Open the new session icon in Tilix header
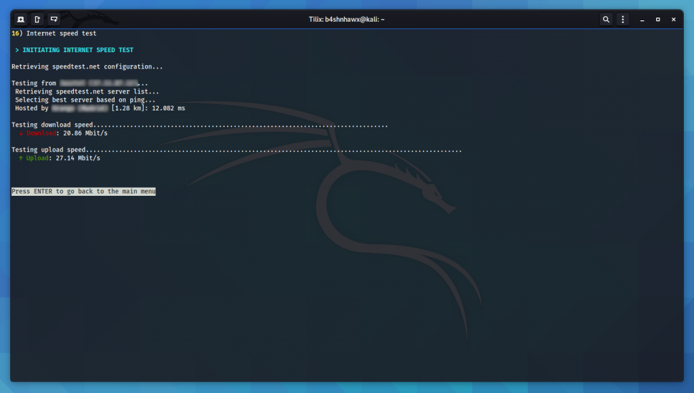The height and width of the screenshot is (393, 694). click(x=21, y=20)
